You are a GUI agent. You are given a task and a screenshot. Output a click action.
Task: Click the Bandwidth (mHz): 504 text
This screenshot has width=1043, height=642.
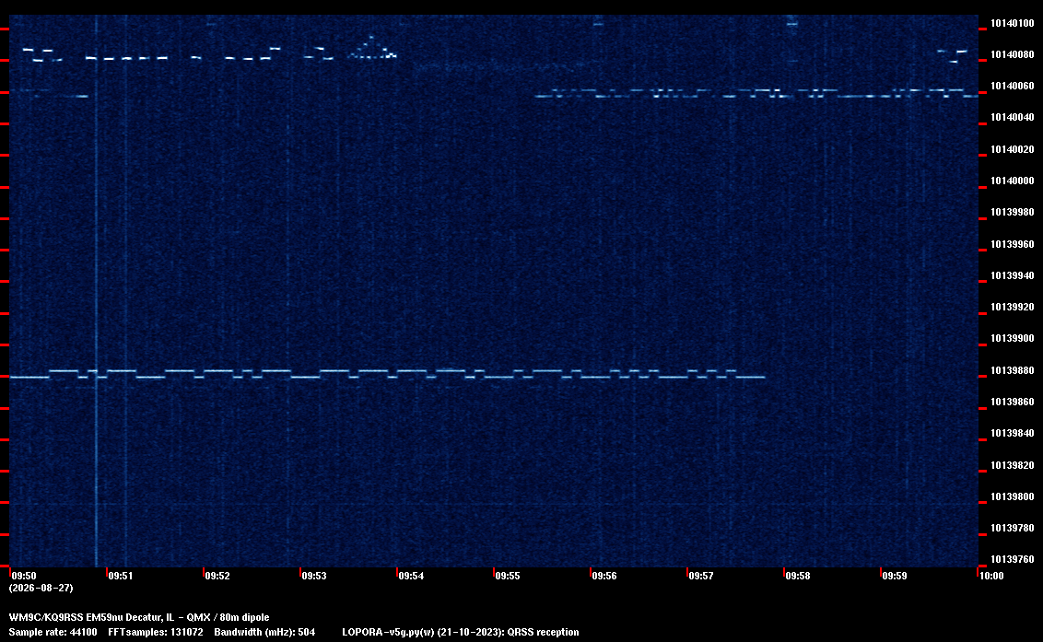[x=264, y=632]
